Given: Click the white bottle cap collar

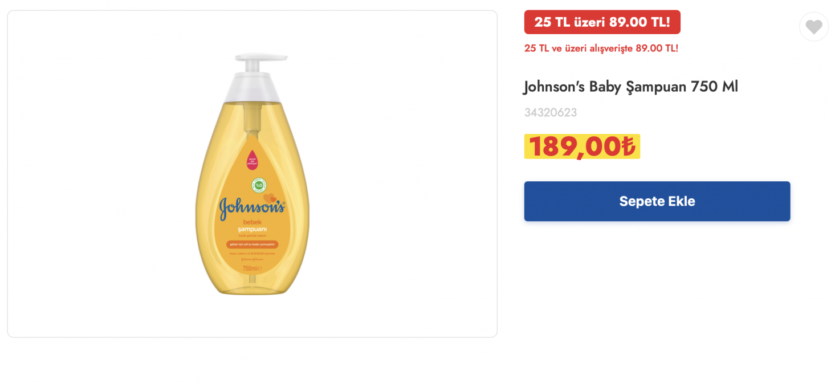Looking at the screenshot, I should click(252, 89).
